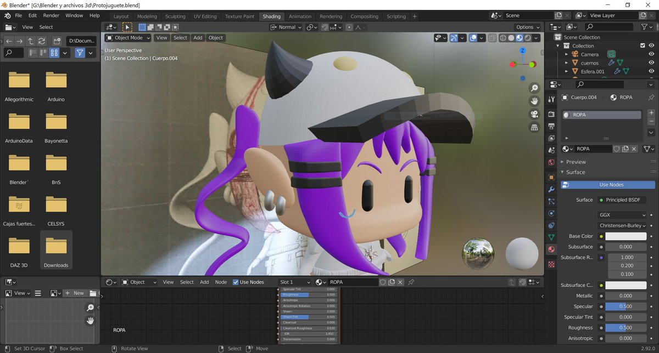Open the Render menu
Image resolution: width=659 pixels, height=353 pixels.
[51, 16]
